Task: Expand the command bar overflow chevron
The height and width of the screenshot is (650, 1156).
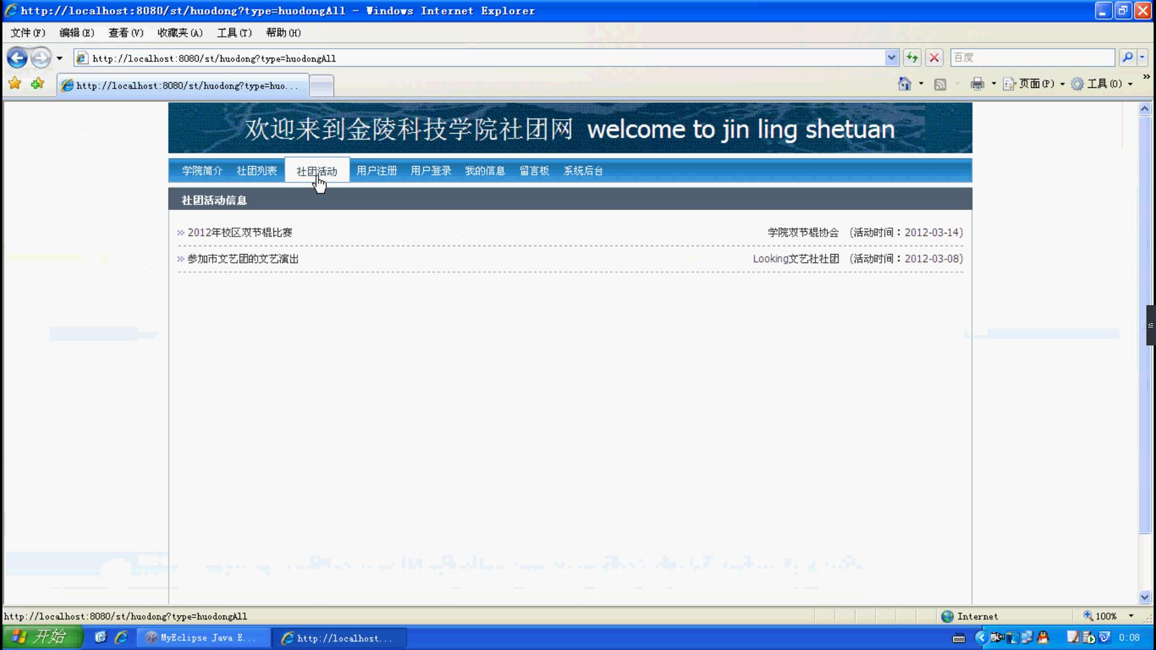Action: [x=1146, y=76]
